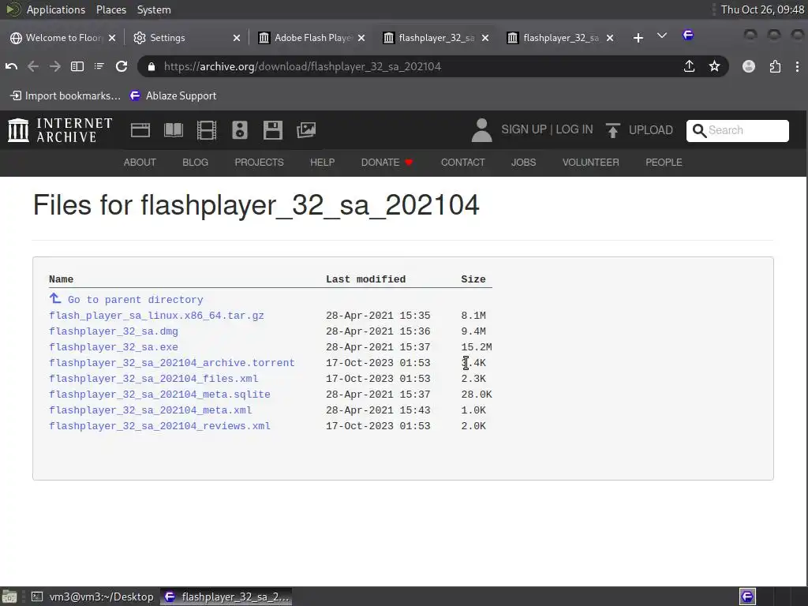This screenshot has width=808, height=606.
Task: Open BLOG in navigation bar
Action: coord(196,163)
